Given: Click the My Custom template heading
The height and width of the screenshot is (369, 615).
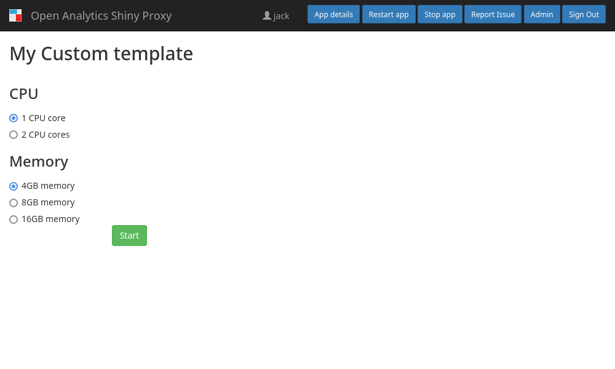Looking at the screenshot, I should (101, 54).
